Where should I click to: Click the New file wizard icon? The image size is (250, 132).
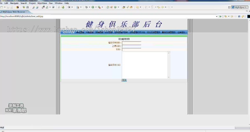point(2,7)
